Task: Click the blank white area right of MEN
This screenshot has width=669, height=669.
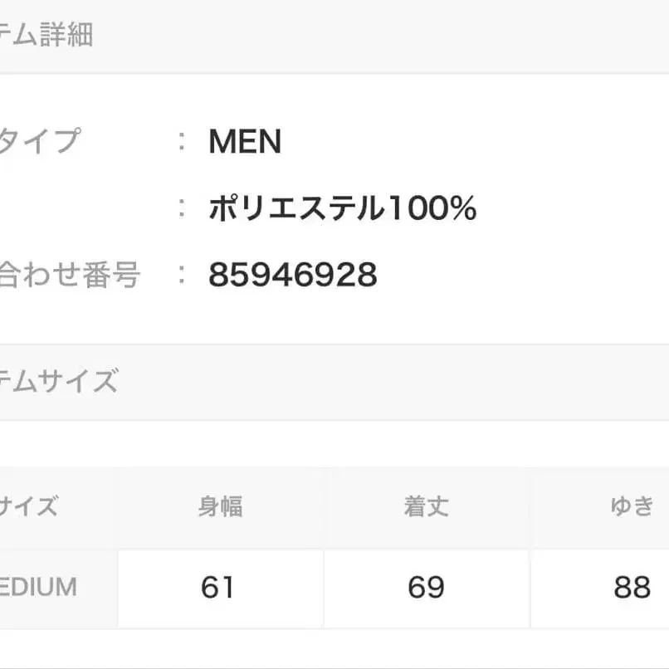Action: (481, 142)
